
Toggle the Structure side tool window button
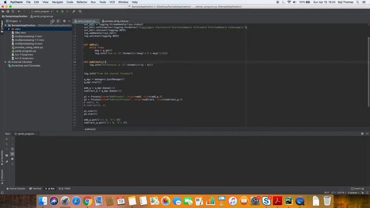click(x=2, y=177)
